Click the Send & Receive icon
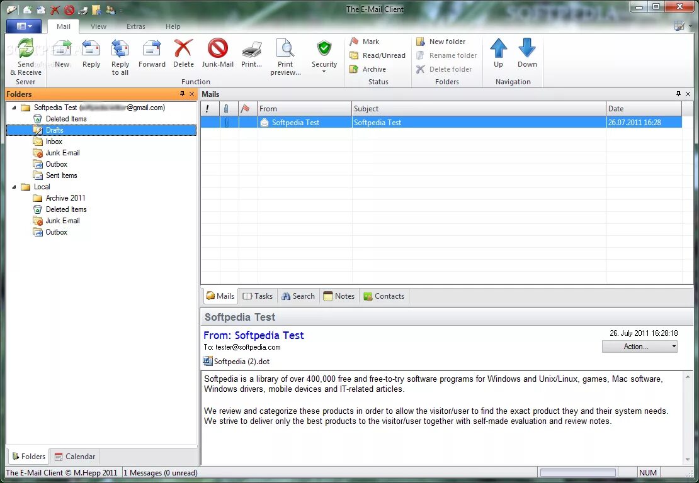 [x=25, y=57]
